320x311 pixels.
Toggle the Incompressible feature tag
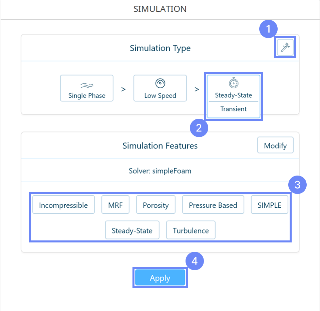tap(63, 205)
